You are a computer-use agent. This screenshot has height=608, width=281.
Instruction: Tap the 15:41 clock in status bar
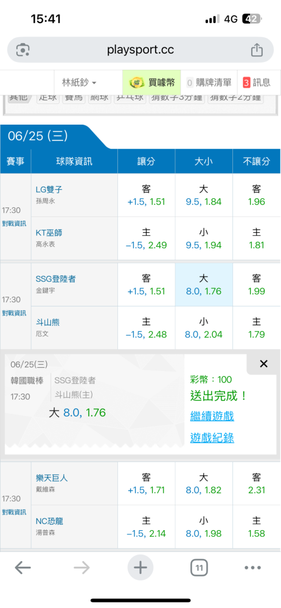(46, 19)
